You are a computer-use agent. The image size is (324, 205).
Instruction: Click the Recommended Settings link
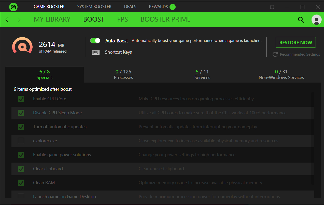tap(300, 54)
